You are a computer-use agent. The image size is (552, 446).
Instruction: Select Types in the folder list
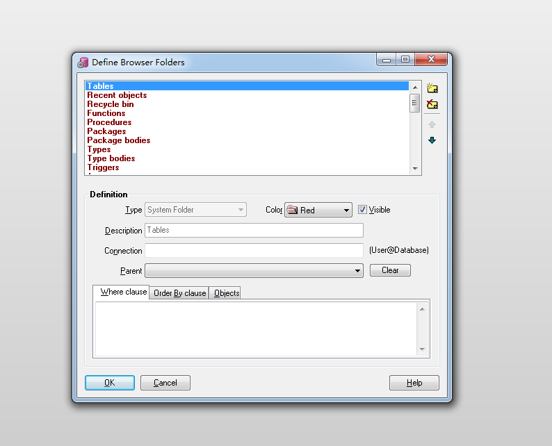click(247, 149)
